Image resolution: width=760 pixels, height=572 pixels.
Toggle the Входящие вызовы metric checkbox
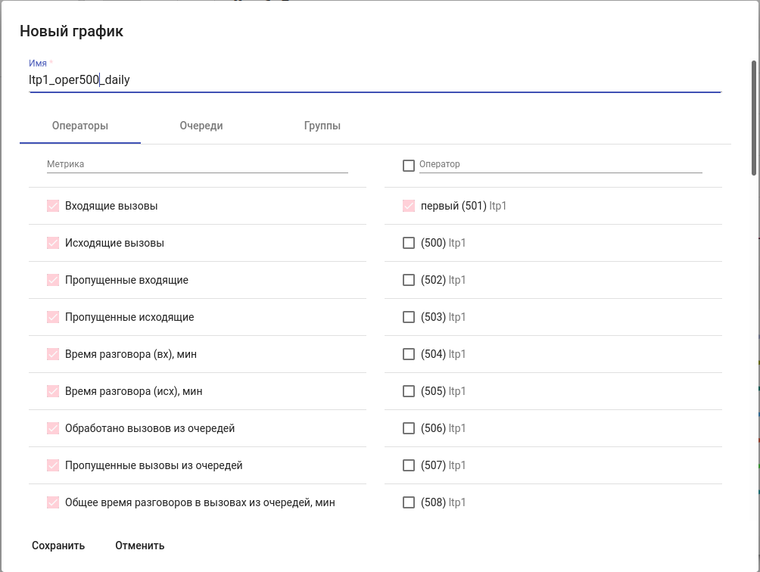click(53, 206)
